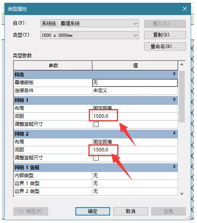
Task: Open the 类型(T) type dropdown
Action: (x=90, y=35)
